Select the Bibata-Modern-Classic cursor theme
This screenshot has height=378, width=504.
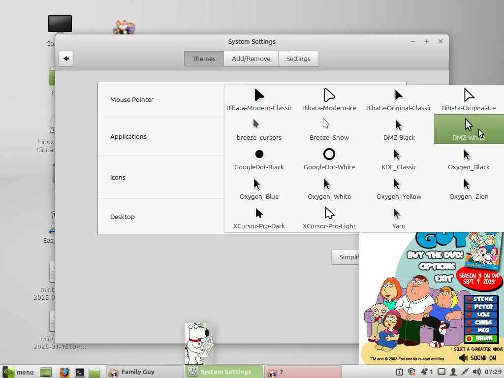pyautogui.click(x=259, y=100)
